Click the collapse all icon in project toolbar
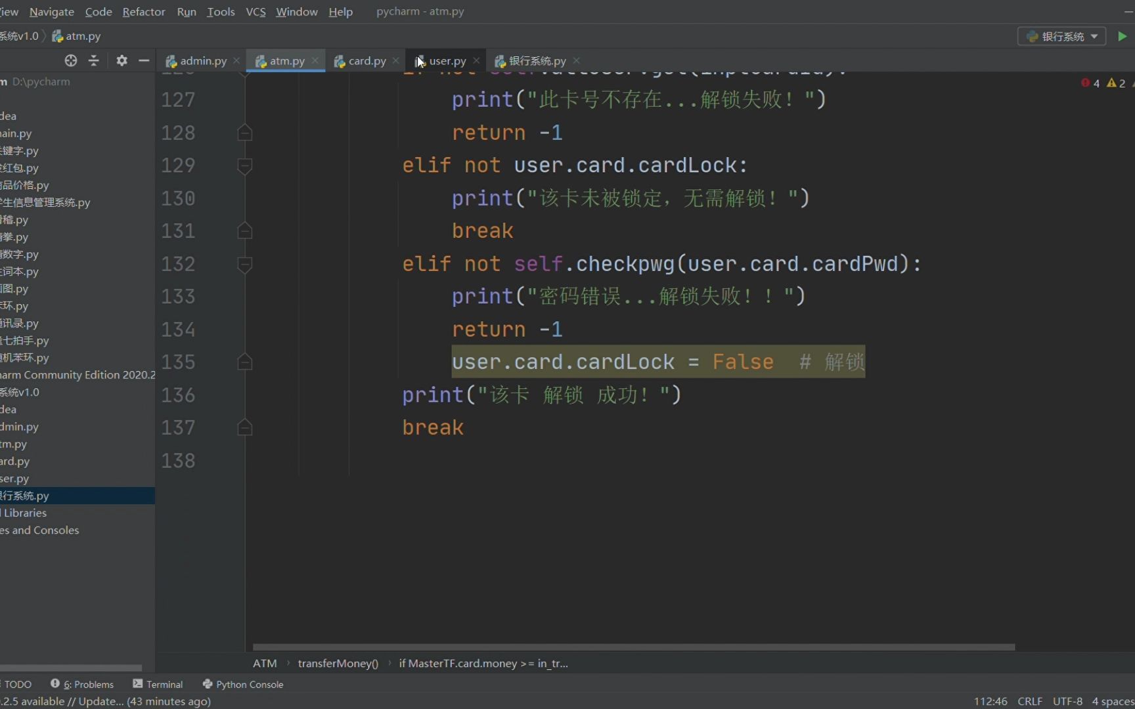Viewport: 1135px width, 709px height. [94, 60]
